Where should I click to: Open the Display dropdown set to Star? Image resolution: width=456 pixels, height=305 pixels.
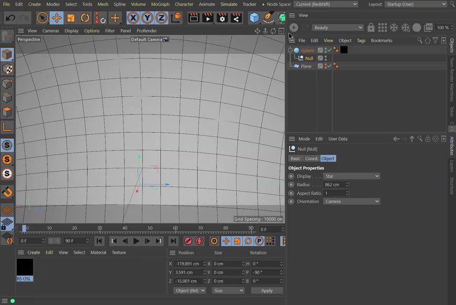[351, 176]
